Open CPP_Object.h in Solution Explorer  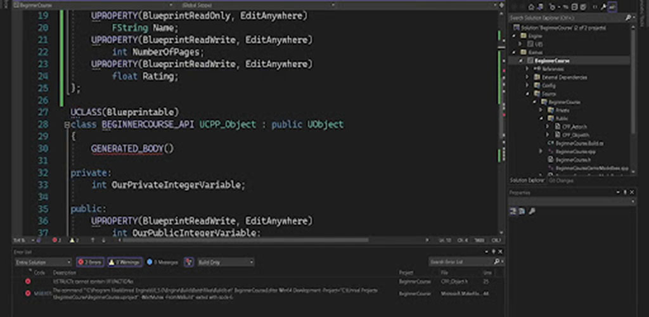coord(572,135)
